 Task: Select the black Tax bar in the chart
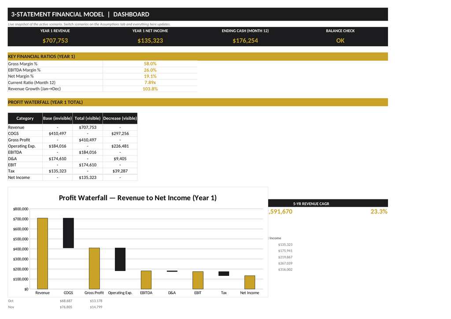[x=224, y=274]
